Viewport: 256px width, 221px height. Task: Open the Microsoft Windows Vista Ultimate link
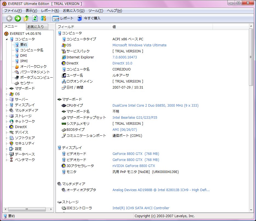139,45
